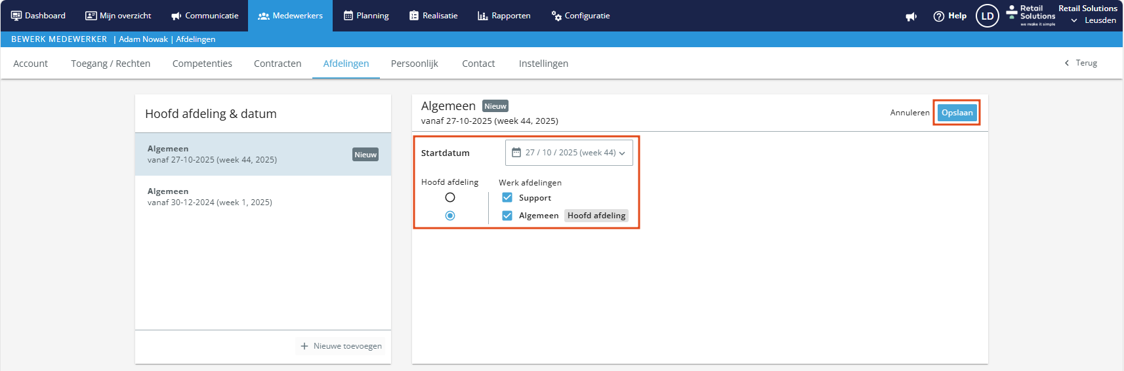Open the Configuratie gears icon
Viewport: 1124px width, 371px height.
pos(556,16)
